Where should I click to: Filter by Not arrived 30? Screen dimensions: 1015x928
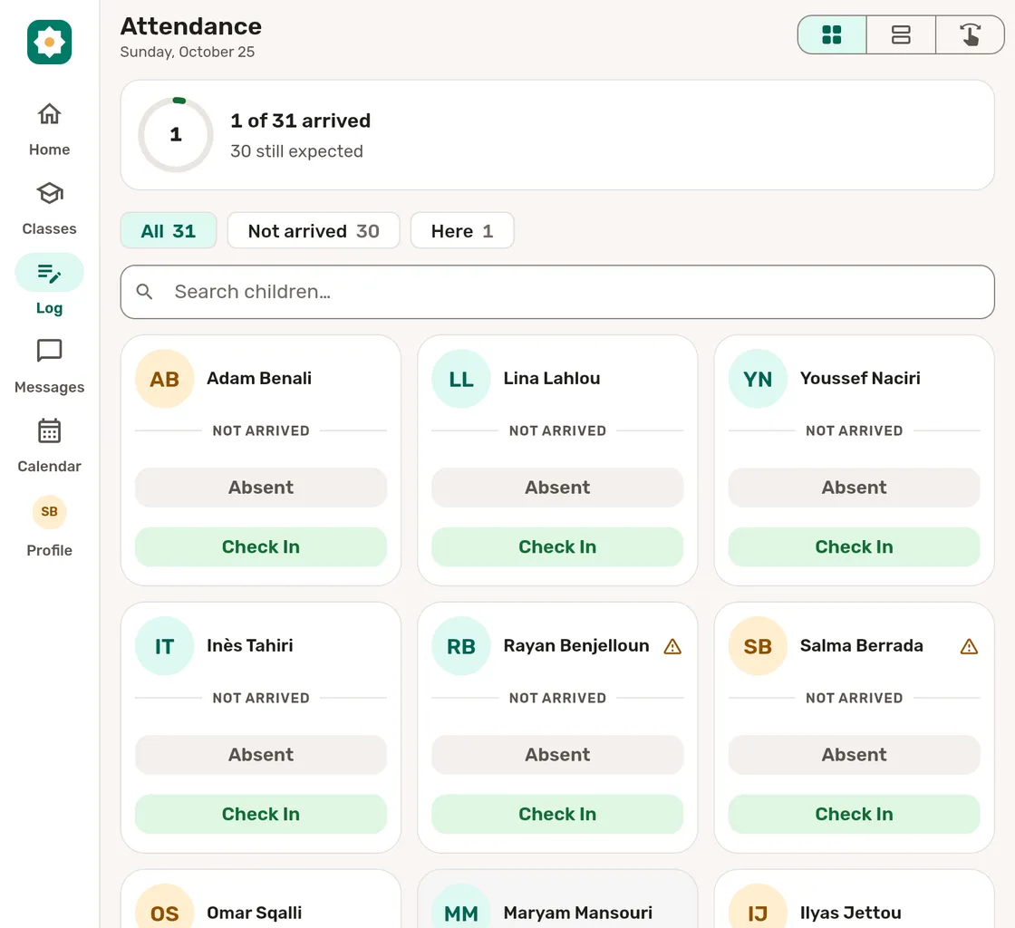point(314,231)
